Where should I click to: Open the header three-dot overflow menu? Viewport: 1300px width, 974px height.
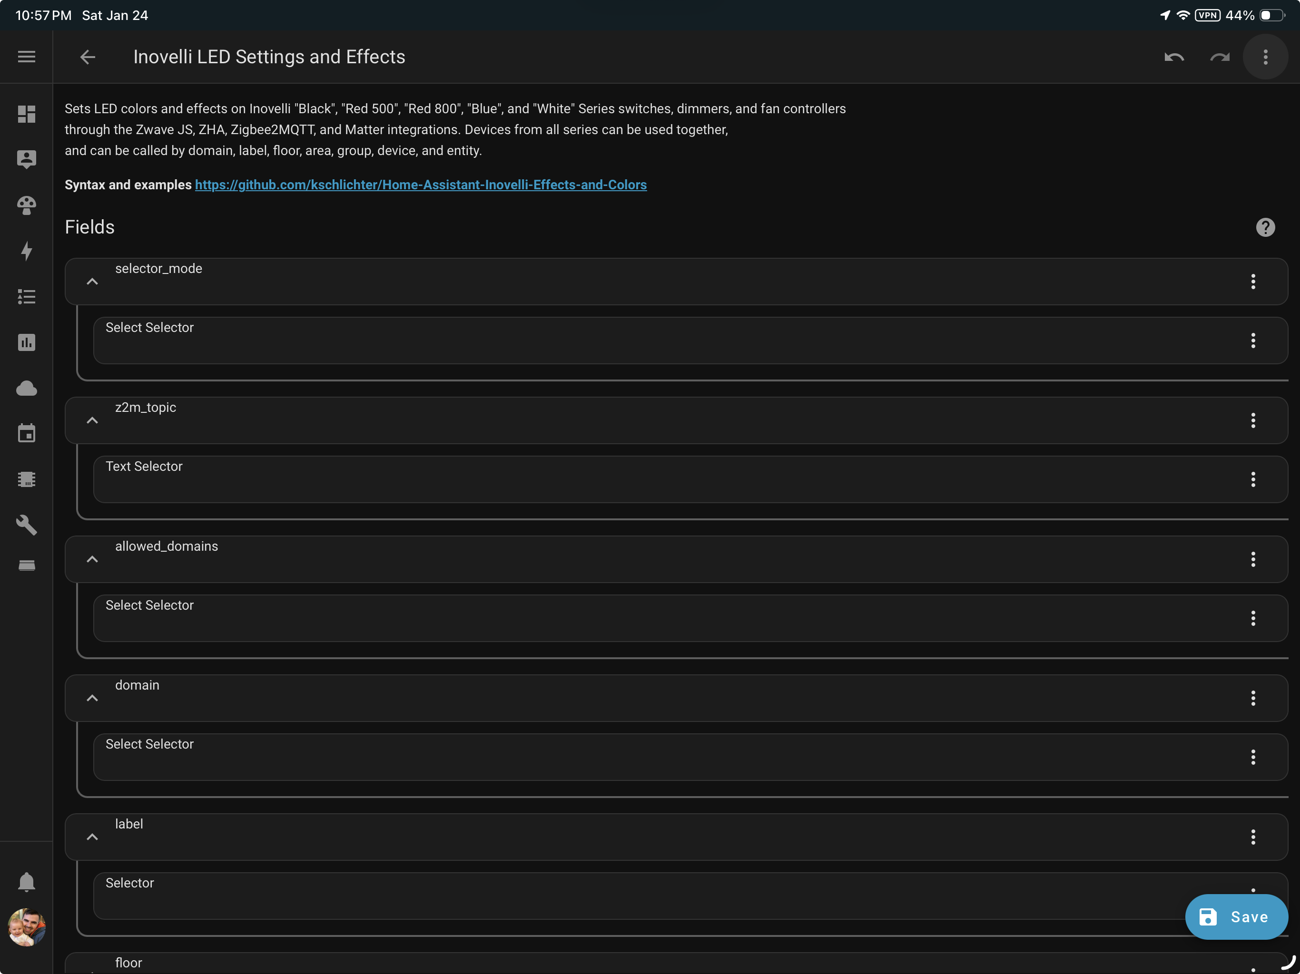click(1265, 57)
